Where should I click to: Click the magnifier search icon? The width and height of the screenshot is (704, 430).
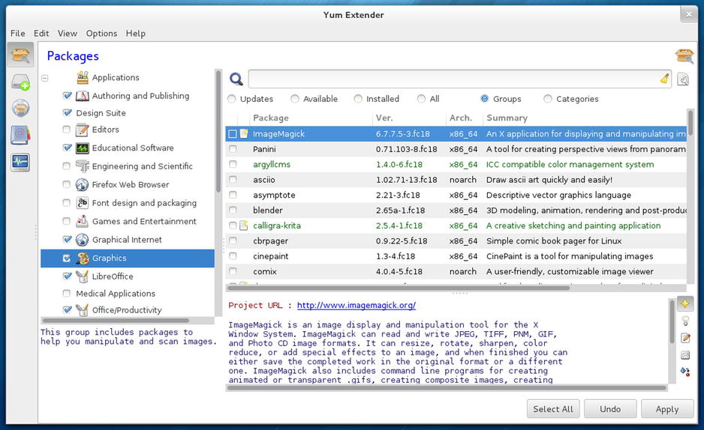tap(236, 79)
